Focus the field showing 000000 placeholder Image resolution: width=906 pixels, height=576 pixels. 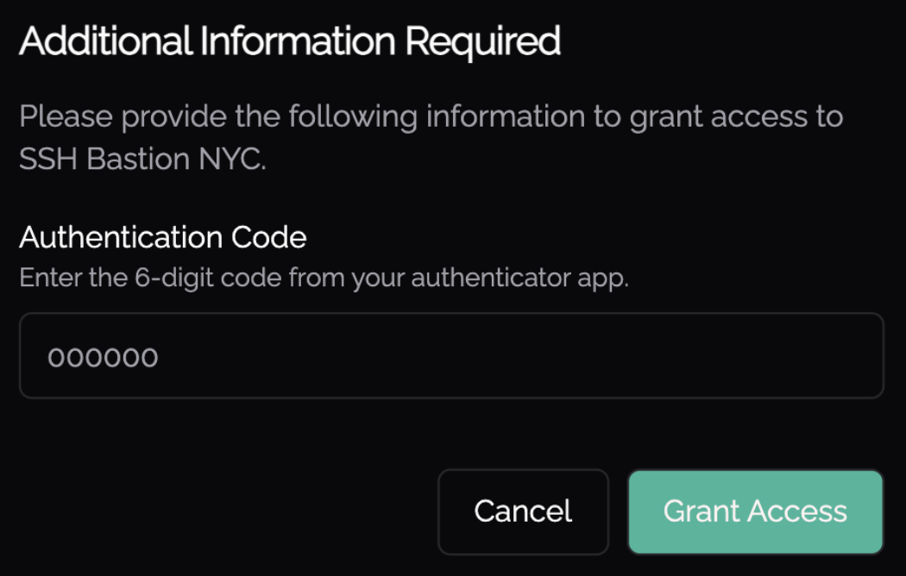point(451,356)
